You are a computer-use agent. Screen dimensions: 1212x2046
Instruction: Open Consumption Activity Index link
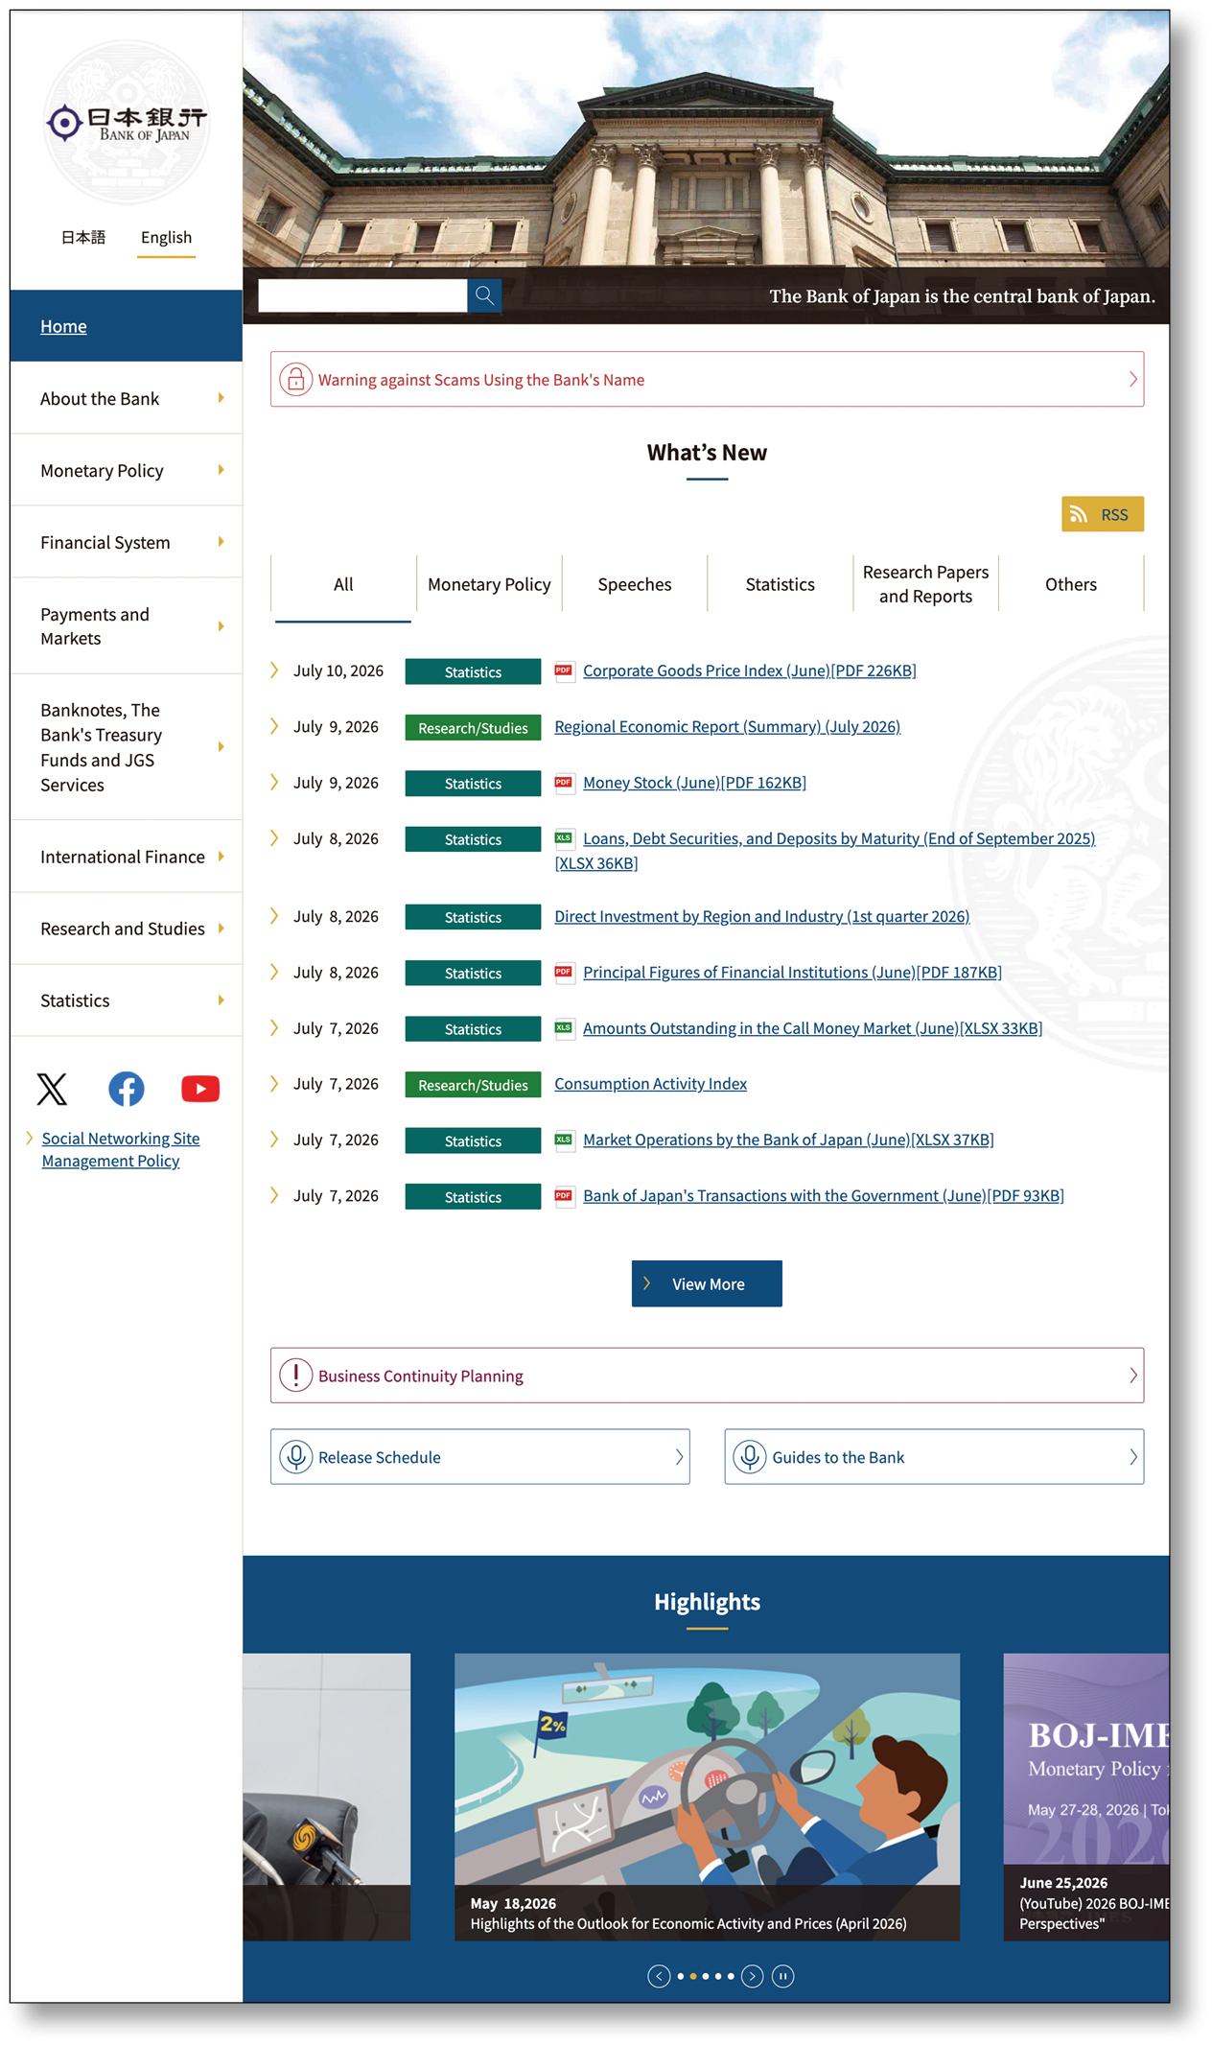click(650, 1084)
